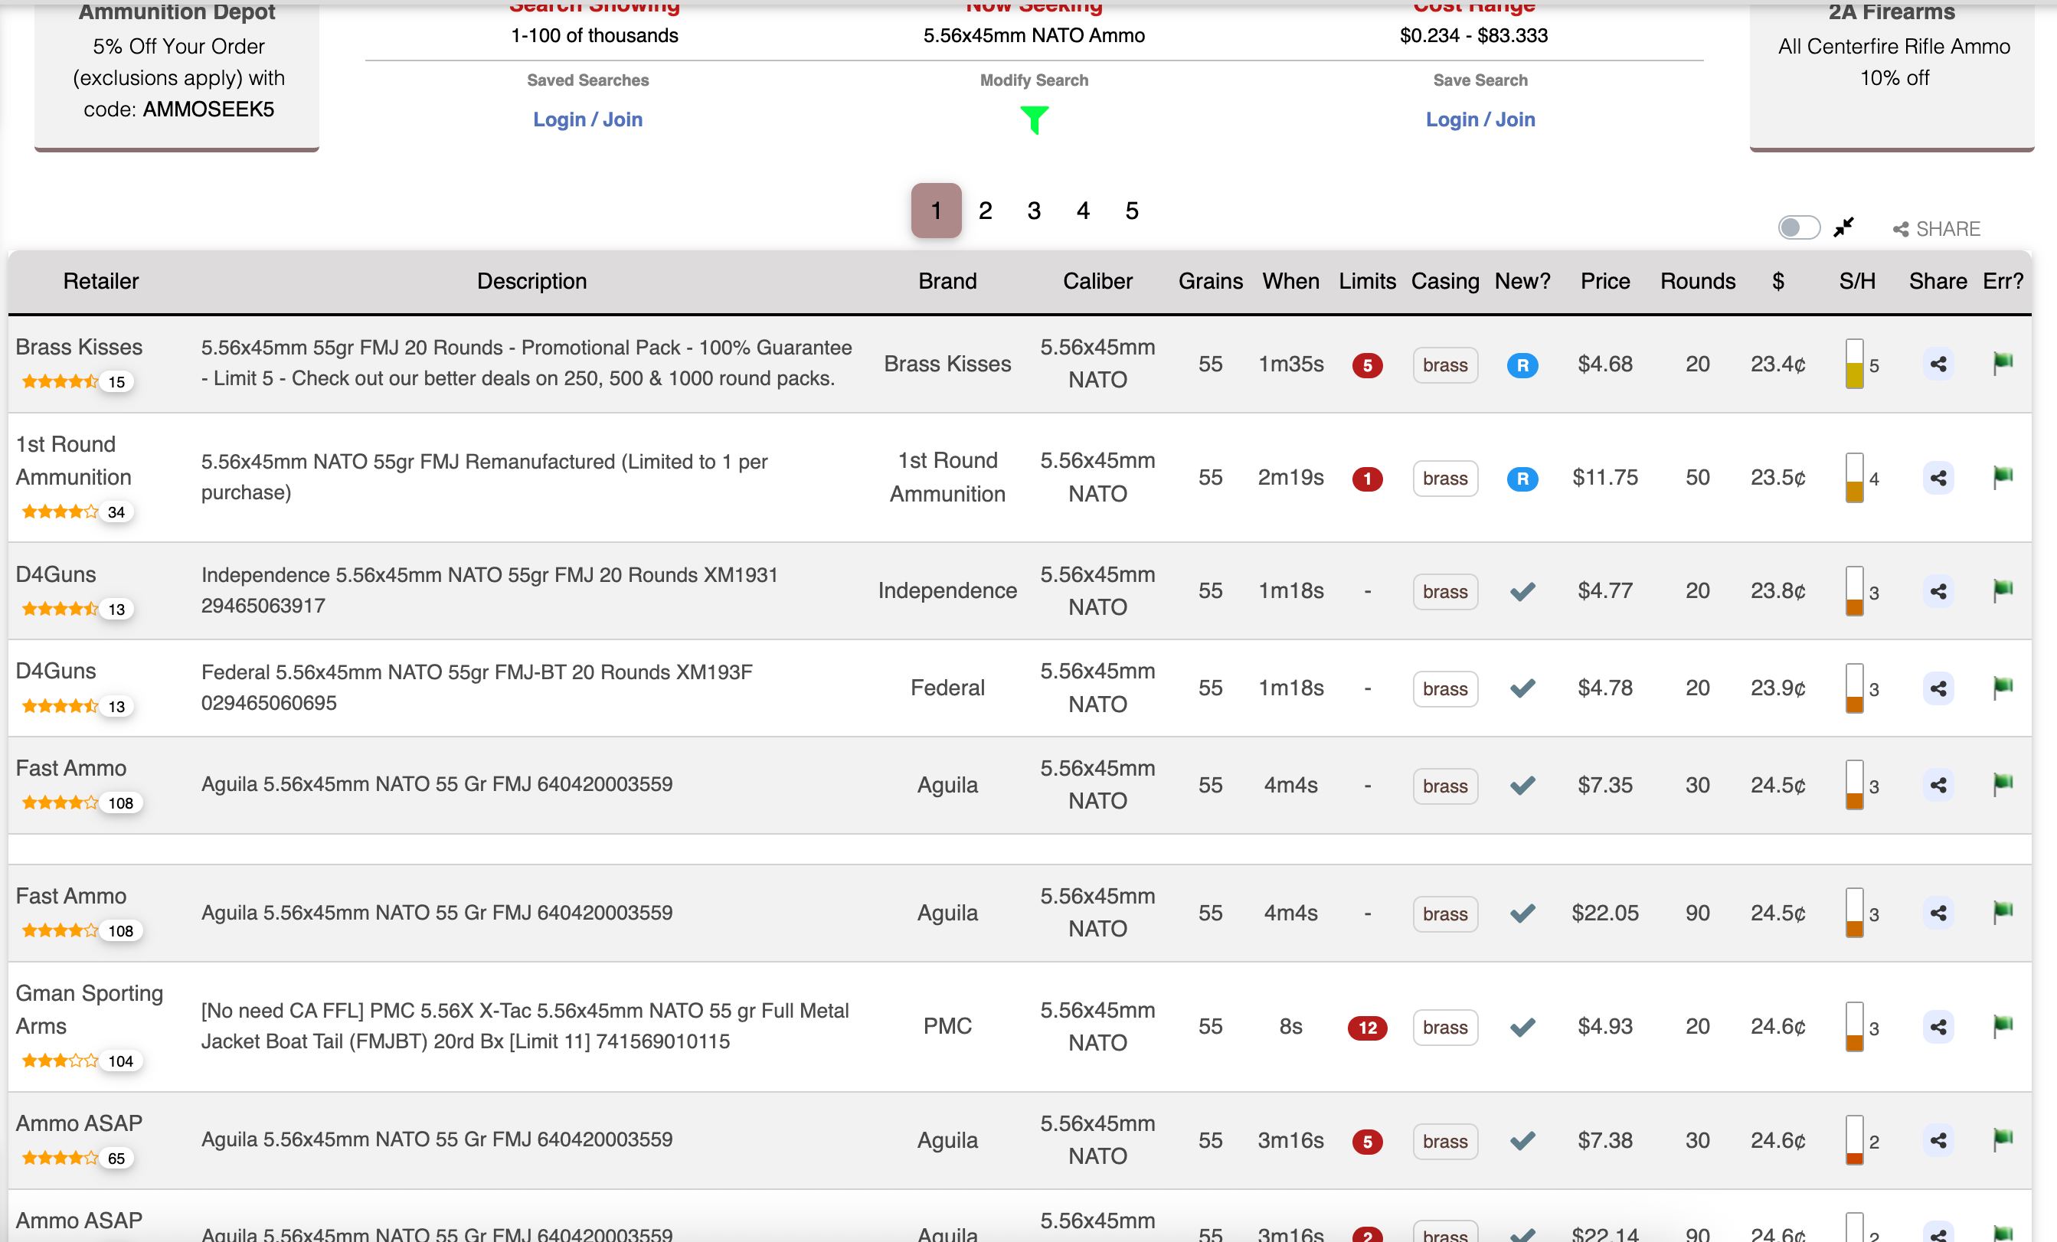Click the collapse arrows icon beside toggle
Viewport: 2057px width, 1242px height.
tap(1843, 227)
